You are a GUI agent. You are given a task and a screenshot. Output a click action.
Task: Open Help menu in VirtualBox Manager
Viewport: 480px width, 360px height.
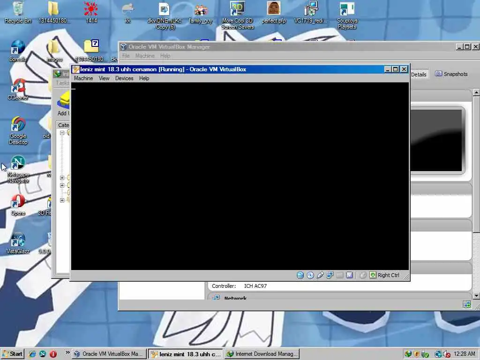[x=165, y=56]
